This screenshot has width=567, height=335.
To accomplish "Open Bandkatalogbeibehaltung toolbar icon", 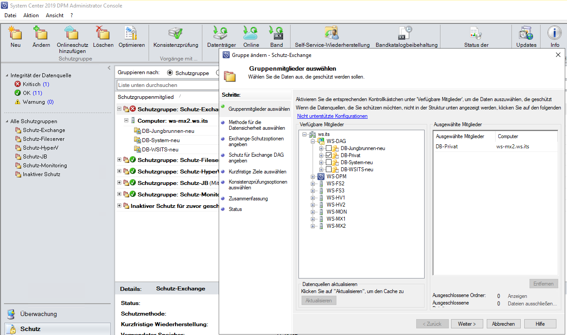I will [x=405, y=33].
